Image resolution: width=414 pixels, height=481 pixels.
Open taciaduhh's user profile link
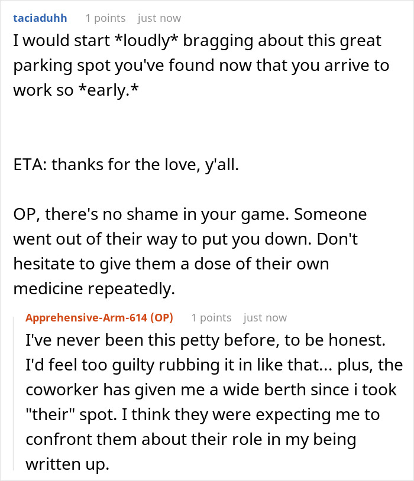[x=40, y=18]
